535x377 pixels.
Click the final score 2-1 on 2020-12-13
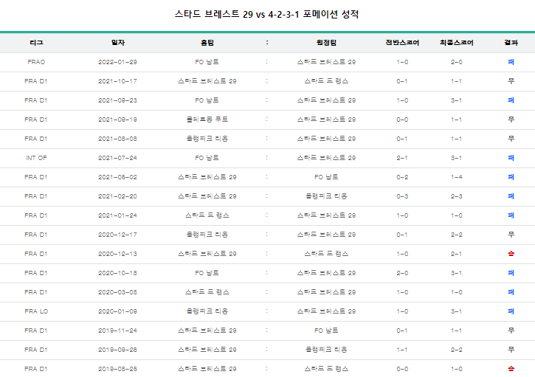point(457,254)
